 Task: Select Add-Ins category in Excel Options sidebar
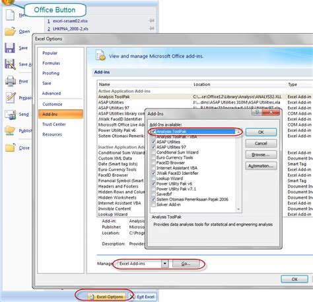click(x=61, y=114)
